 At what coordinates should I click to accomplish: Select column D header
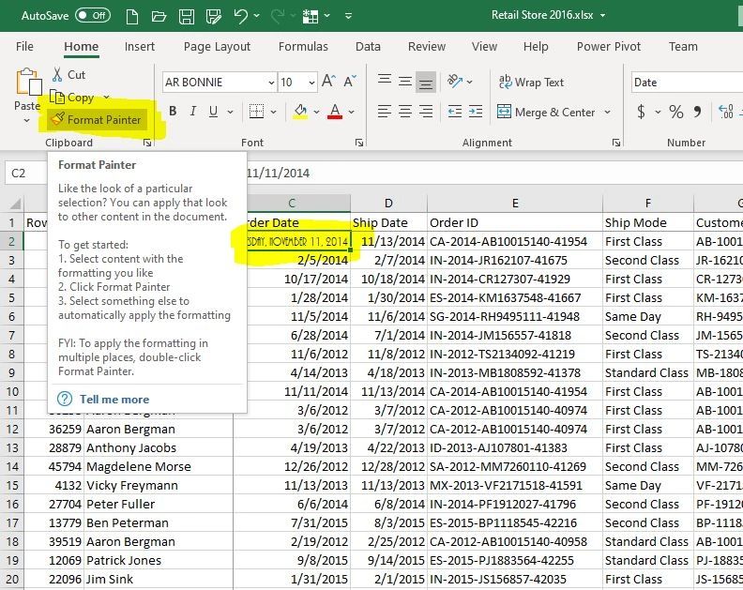(388, 204)
